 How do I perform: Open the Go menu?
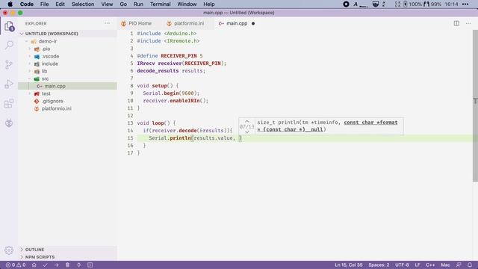tap(123, 4)
